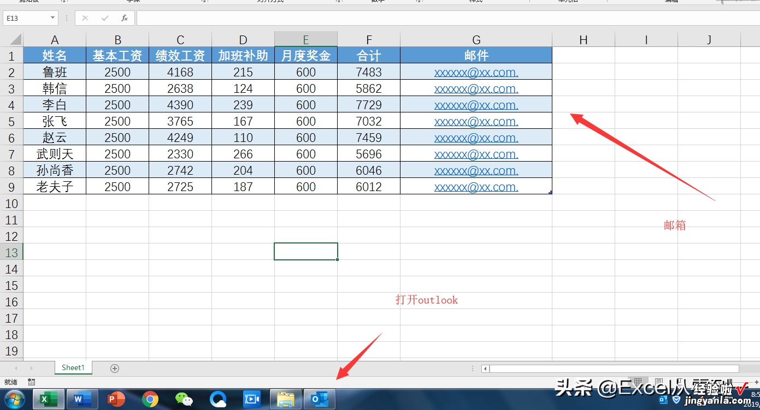Viewport: 760px width, 410px height.
Task: Click the macro record icon in status bar
Action: [32, 382]
